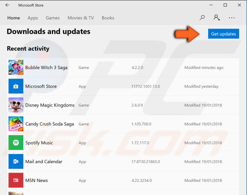Open the account sign-in icon
The height and width of the screenshot is (195, 247).
pos(217,18)
